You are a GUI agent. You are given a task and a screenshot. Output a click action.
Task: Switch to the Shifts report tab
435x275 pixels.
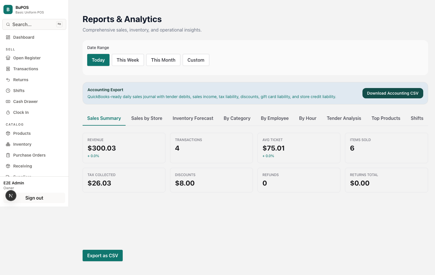pyautogui.click(x=417, y=118)
